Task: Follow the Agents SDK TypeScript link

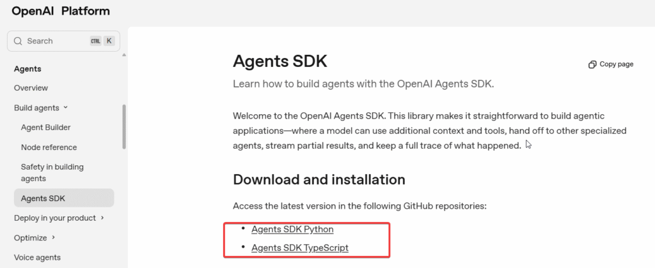Action: coord(300,248)
